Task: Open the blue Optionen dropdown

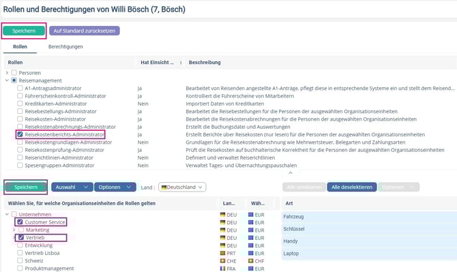Action: pyautogui.click(x=115, y=187)
